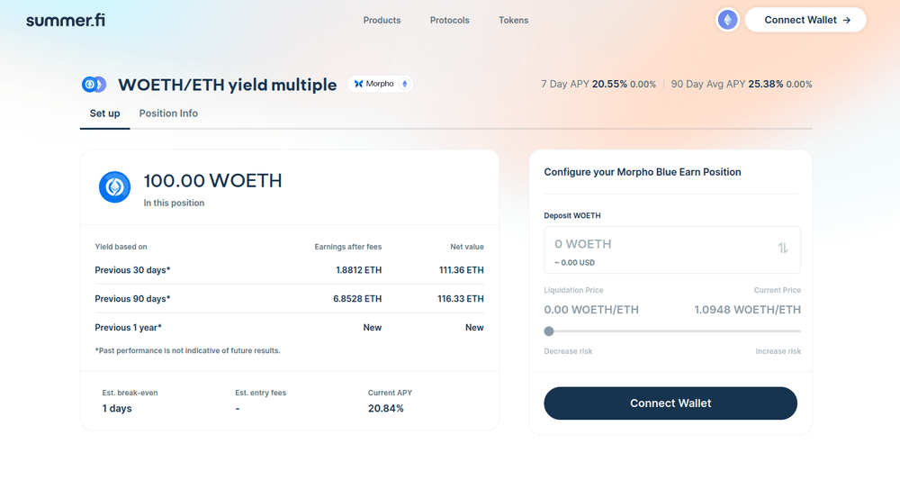Expand the Tokens navigation menu
The height and width of the screenshot is (489, 900).
pyautogui.click(x=513, y=20)
